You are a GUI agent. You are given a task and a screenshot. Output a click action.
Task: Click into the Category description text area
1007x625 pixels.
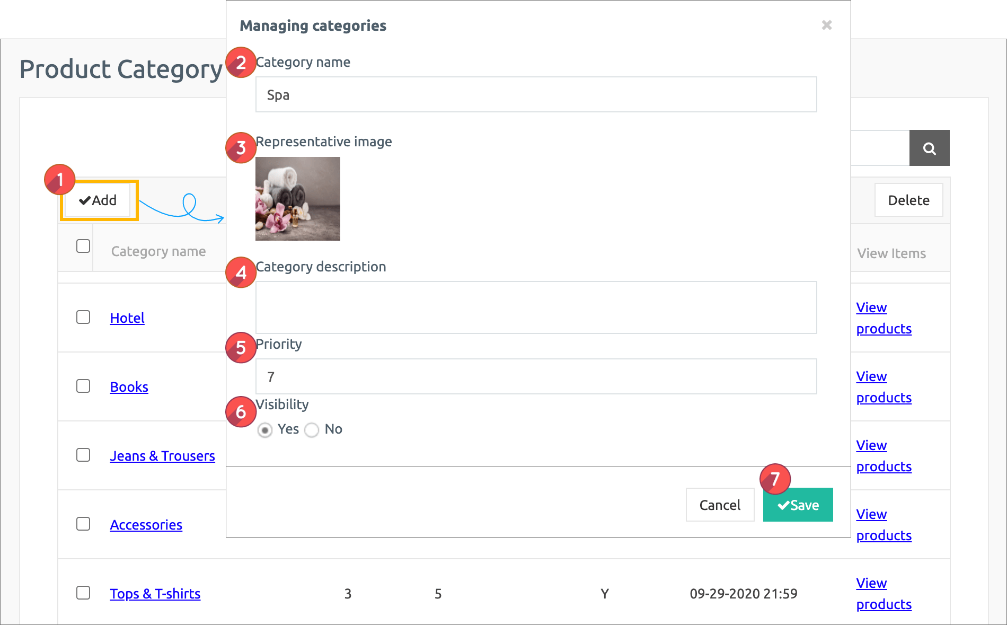[536, 307]
